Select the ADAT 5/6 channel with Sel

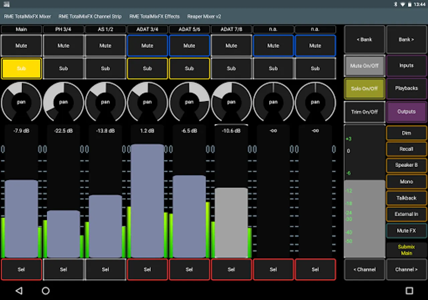[189, 269]
